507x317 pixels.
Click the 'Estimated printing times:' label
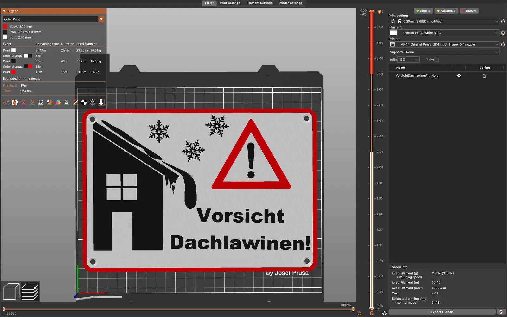pos(22,79)
